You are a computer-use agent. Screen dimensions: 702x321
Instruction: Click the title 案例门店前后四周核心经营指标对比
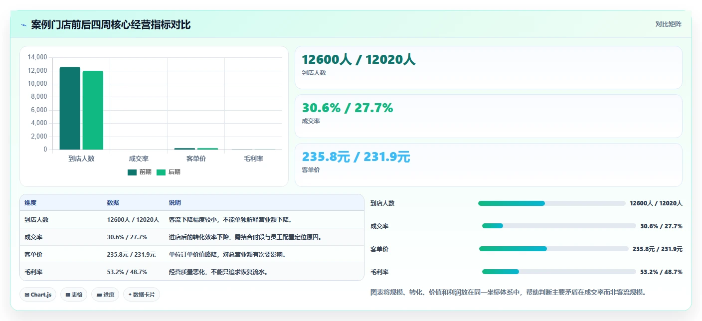(x=111, y=25)
